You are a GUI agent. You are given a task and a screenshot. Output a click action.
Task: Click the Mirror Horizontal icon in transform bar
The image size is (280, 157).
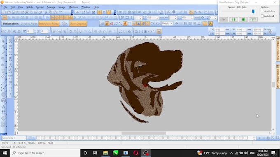coord(4,31)
